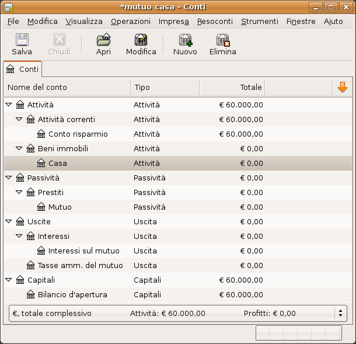Viewport: 356px width, 344px height.
Task: Click the Elimina account toolbar icon
Action: pyautogui.click(x=222, y=40)
